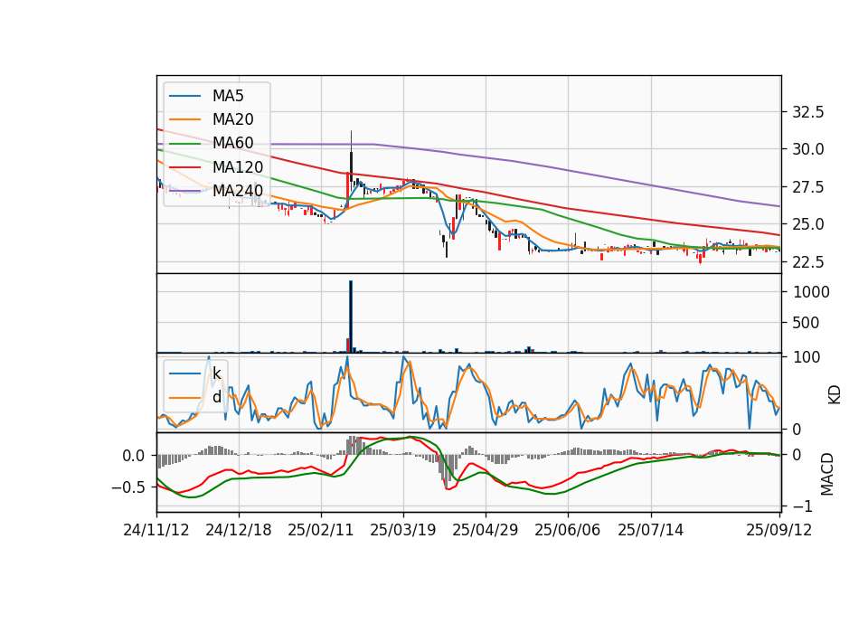Click the red MA120 legend line sample
This screenshot has width=868, height=624.
184,168
